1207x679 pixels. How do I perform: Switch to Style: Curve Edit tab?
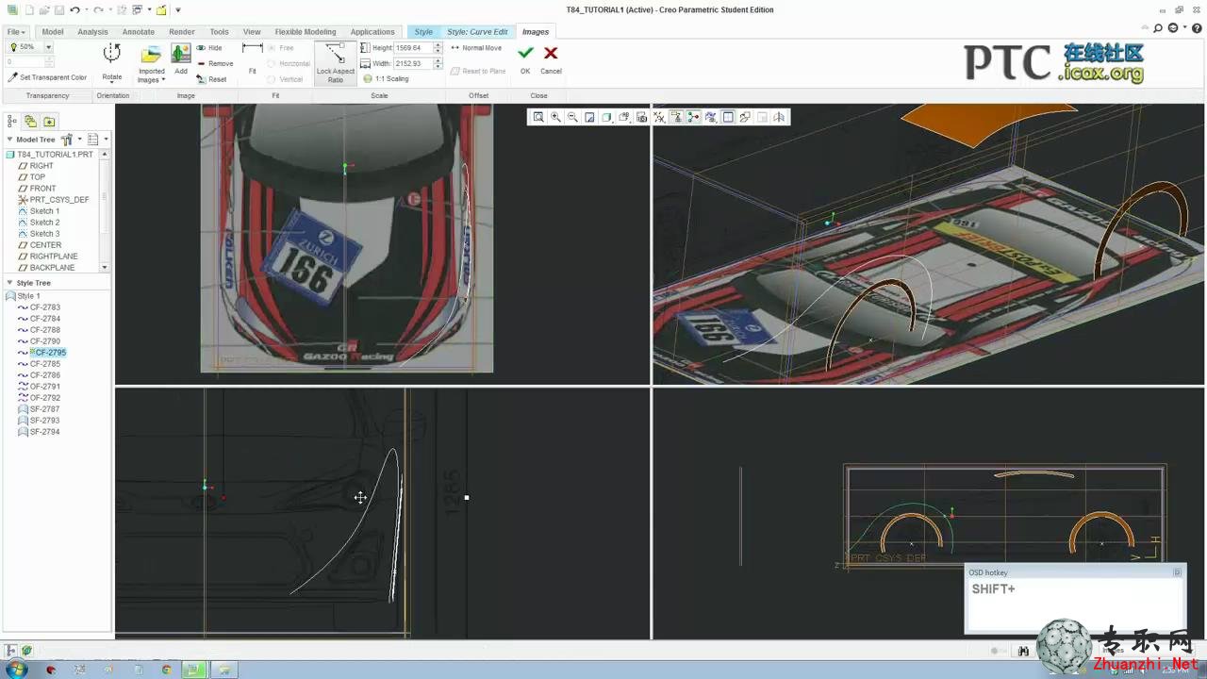coord(477,32)
